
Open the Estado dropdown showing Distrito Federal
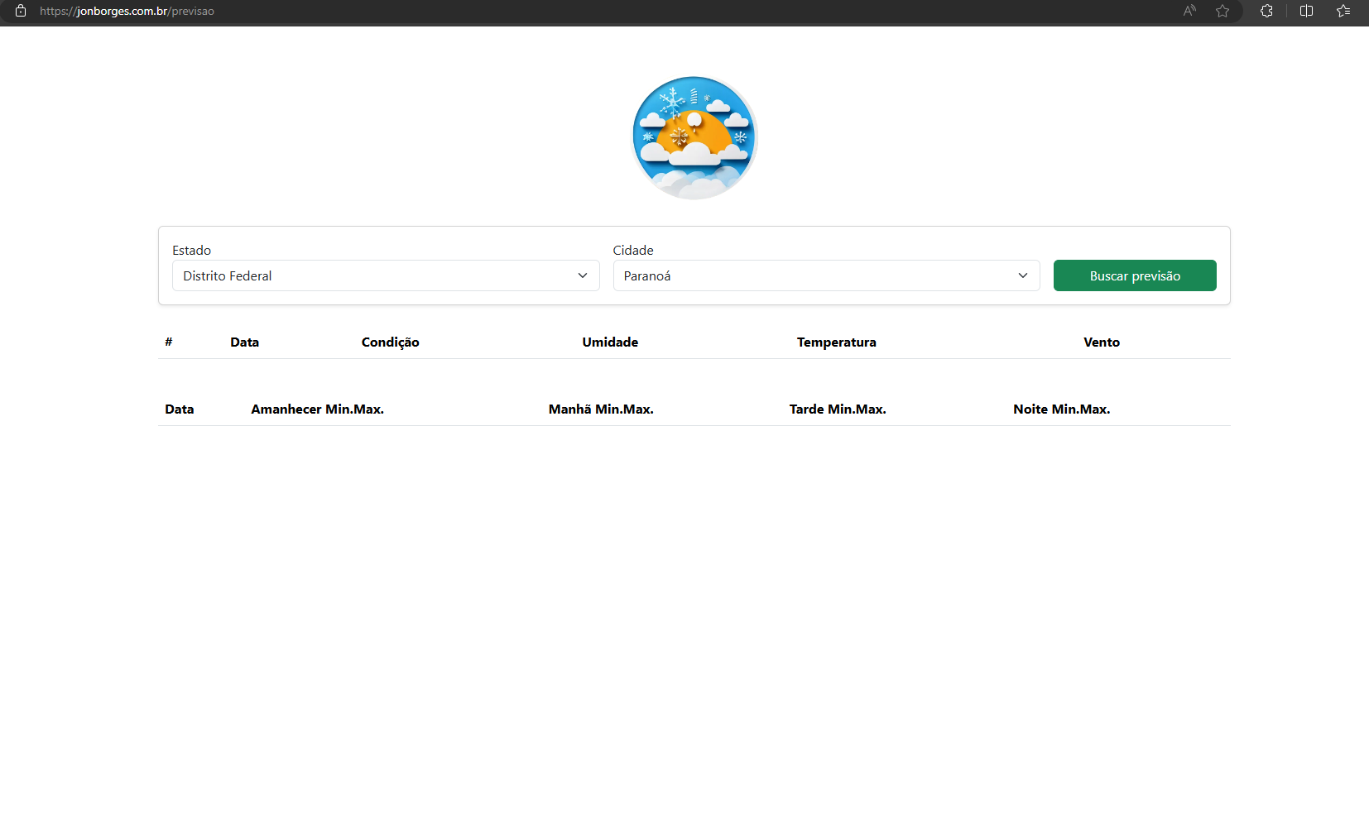click(385, 275)
